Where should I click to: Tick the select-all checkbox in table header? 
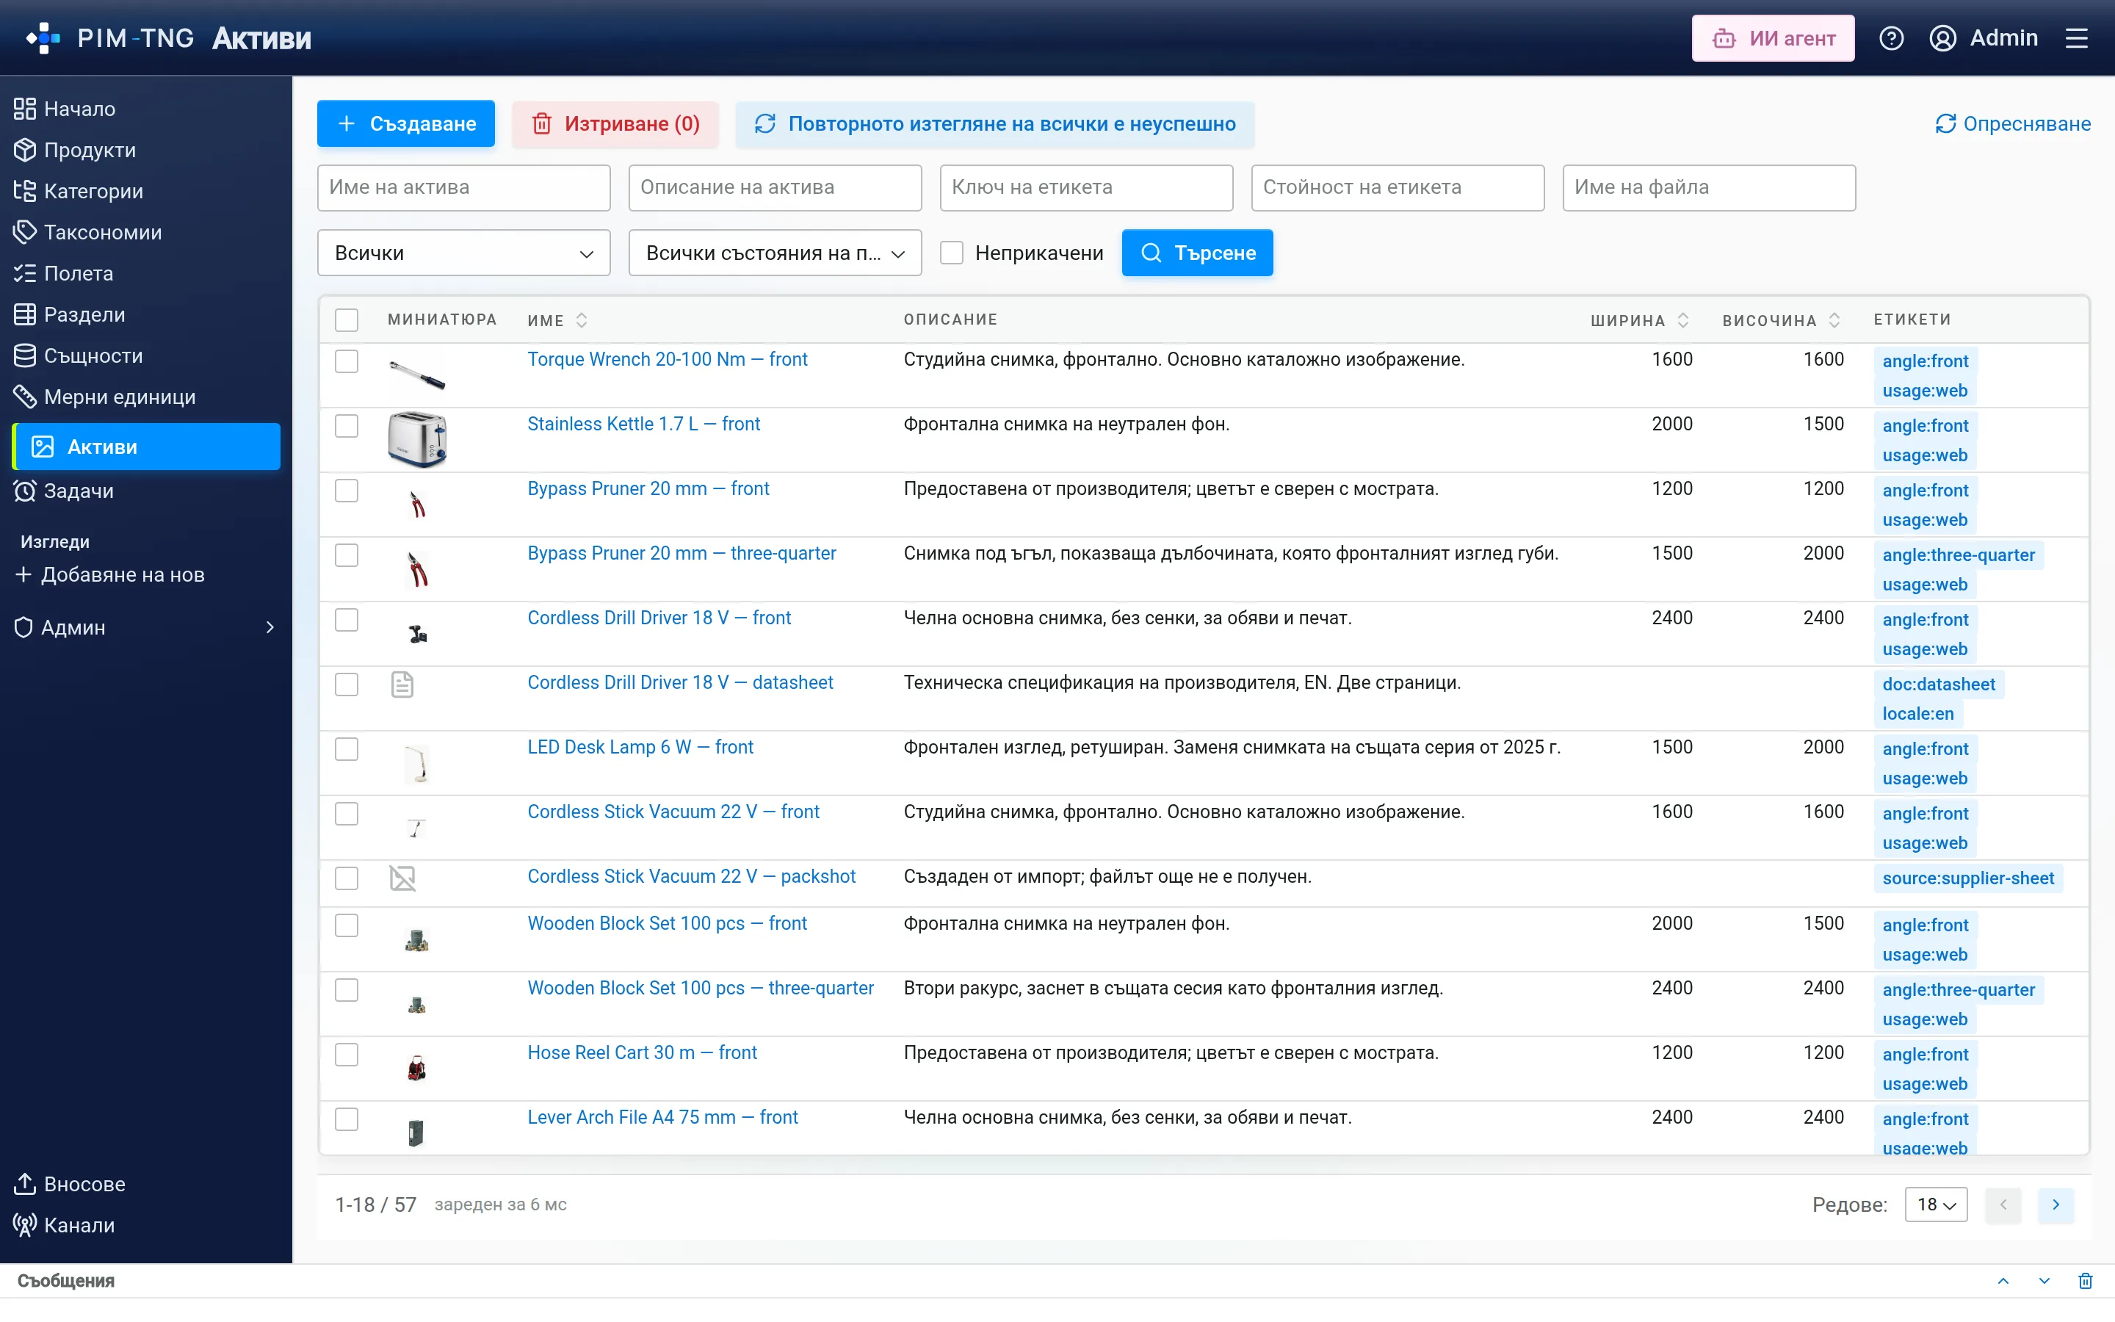click(347, 320)
